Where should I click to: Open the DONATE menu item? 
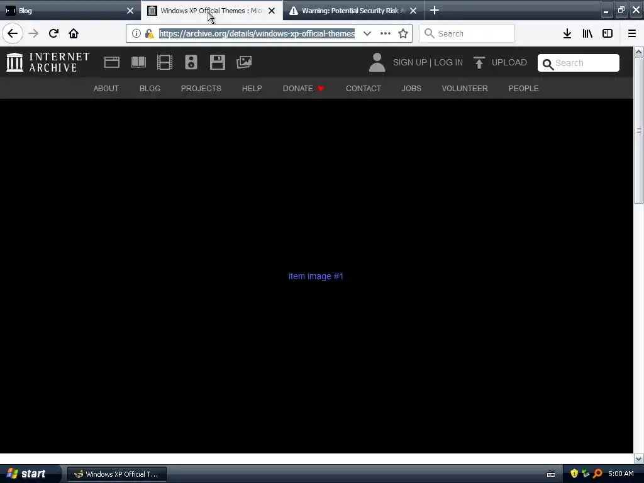pos(304,88)
